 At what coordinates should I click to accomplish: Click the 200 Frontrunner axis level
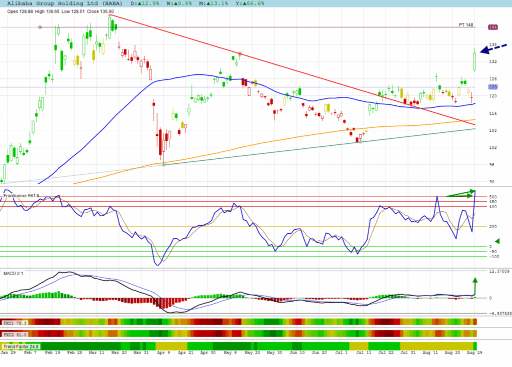click(492, 226)
